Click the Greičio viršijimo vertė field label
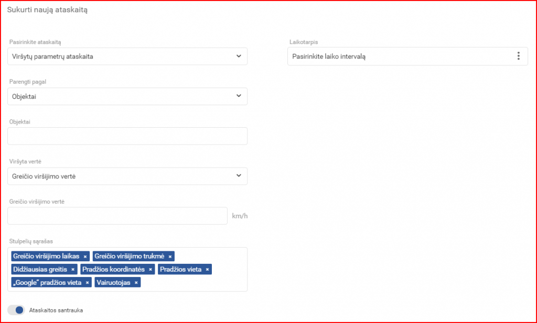Screen dimensions: 537x323 [37, 202]
